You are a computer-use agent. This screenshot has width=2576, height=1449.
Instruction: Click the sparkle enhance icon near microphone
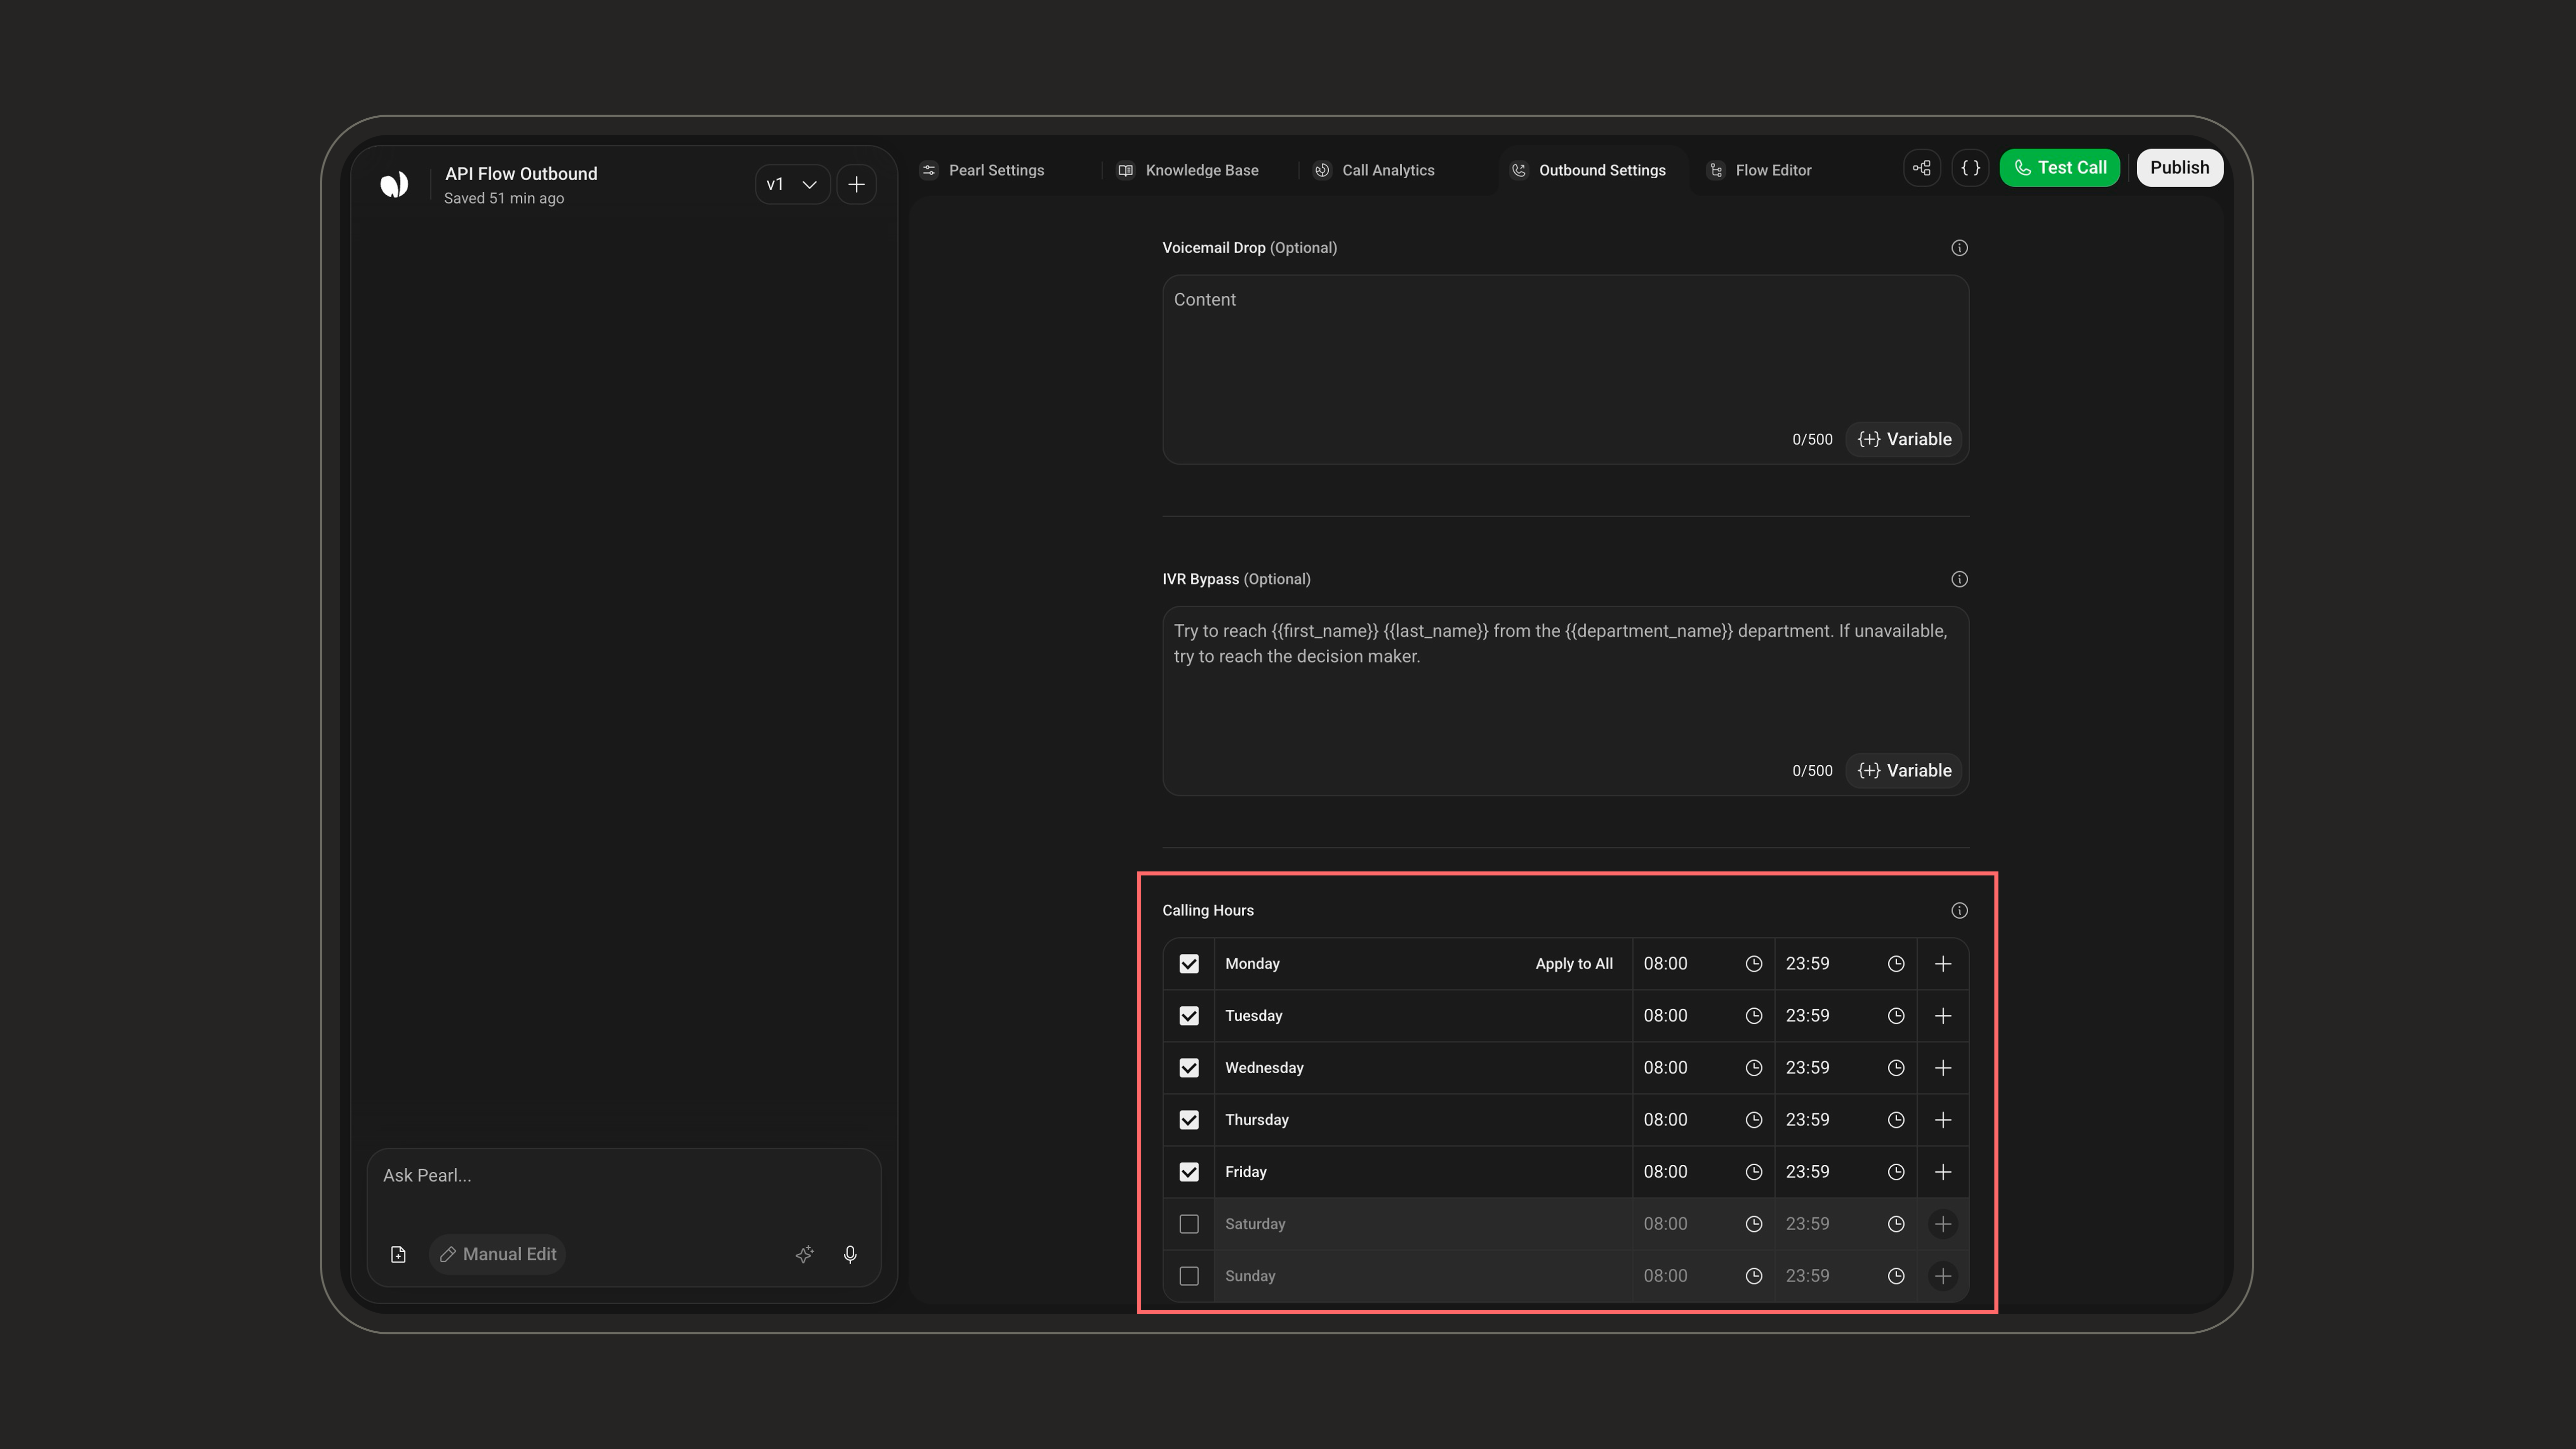805,1254
